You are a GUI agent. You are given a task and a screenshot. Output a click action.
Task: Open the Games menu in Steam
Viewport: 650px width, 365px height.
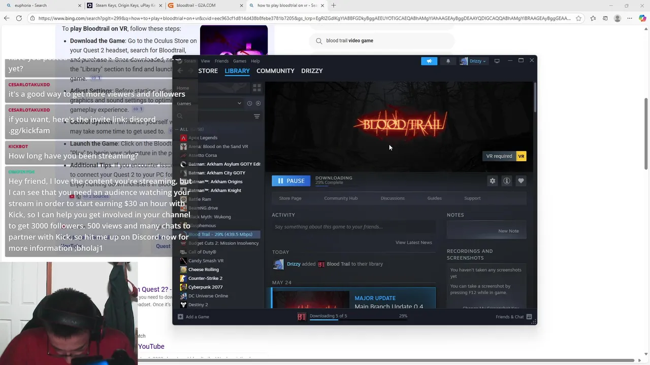240,61
